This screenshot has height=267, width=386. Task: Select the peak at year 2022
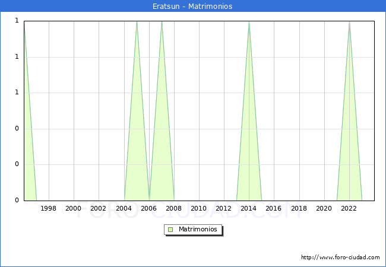tap(349, 23)
